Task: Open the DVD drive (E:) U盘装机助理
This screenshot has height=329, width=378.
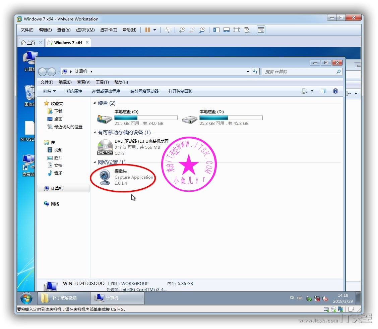Action: (105, 147)
